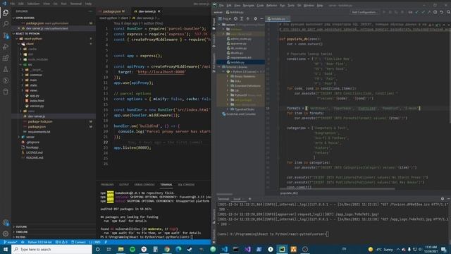Open Extensions view in VS Code activity bar

[x=6, y=58]
